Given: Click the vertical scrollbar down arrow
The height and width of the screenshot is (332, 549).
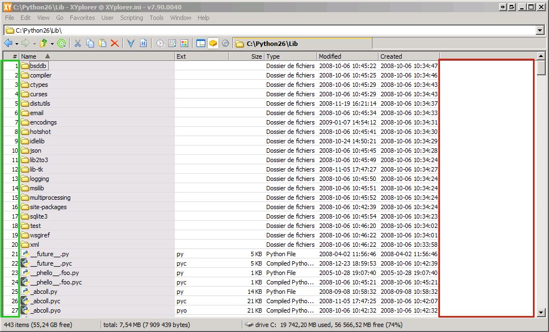Looking at the screenshot, I should tap(541, 313).
